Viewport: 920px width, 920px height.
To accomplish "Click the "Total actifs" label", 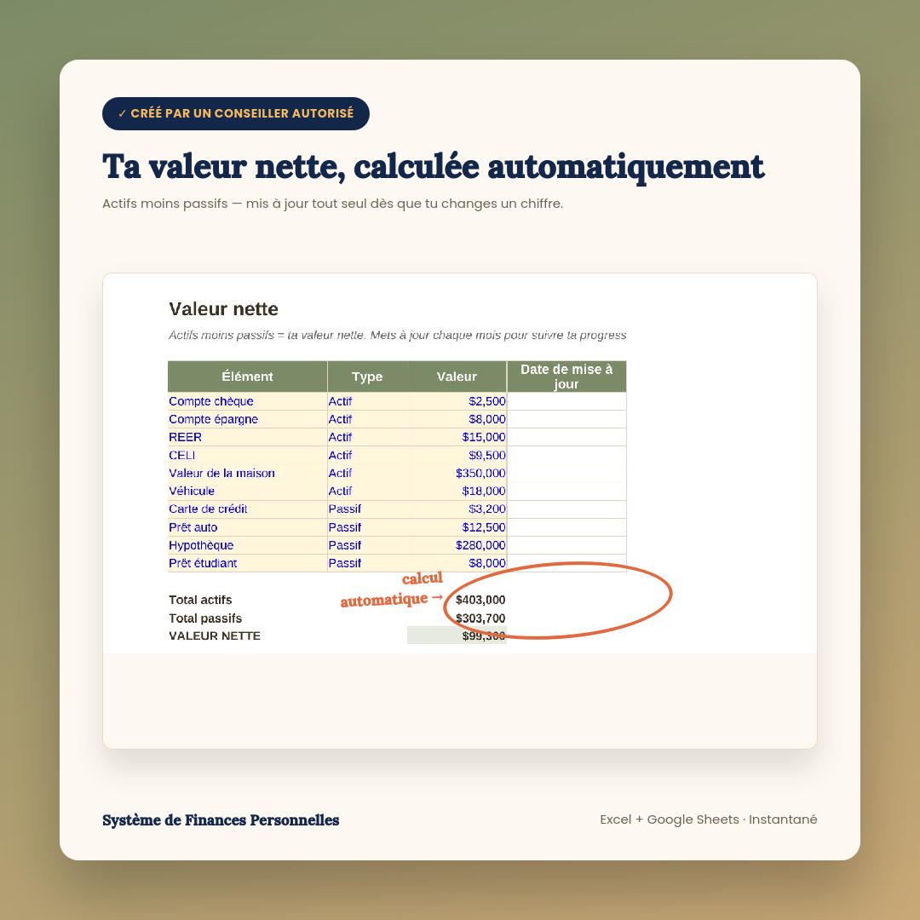I will (x=200, y=600).
